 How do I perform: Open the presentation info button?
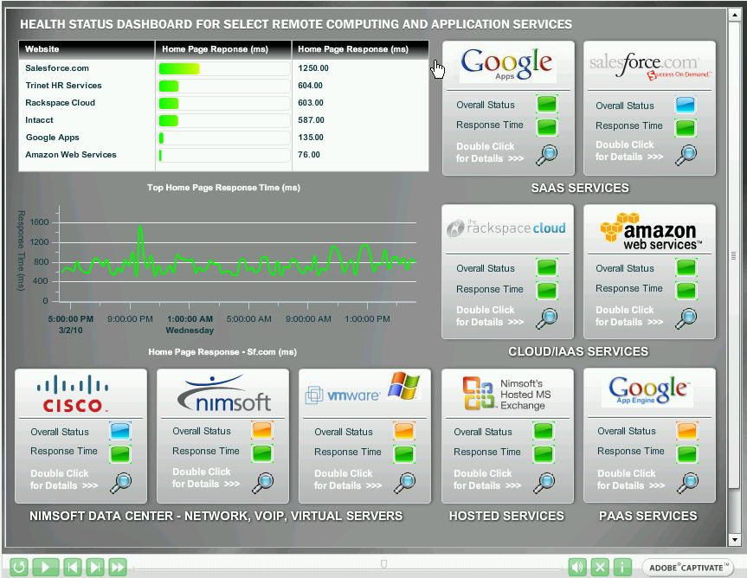click(622, 567)
